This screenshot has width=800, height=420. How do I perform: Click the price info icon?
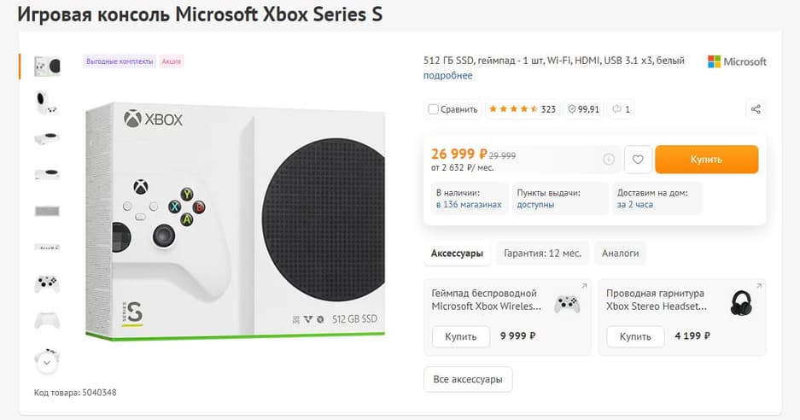point(609,159)
